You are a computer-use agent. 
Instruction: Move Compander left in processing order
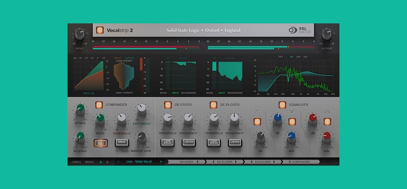[289, 162]
